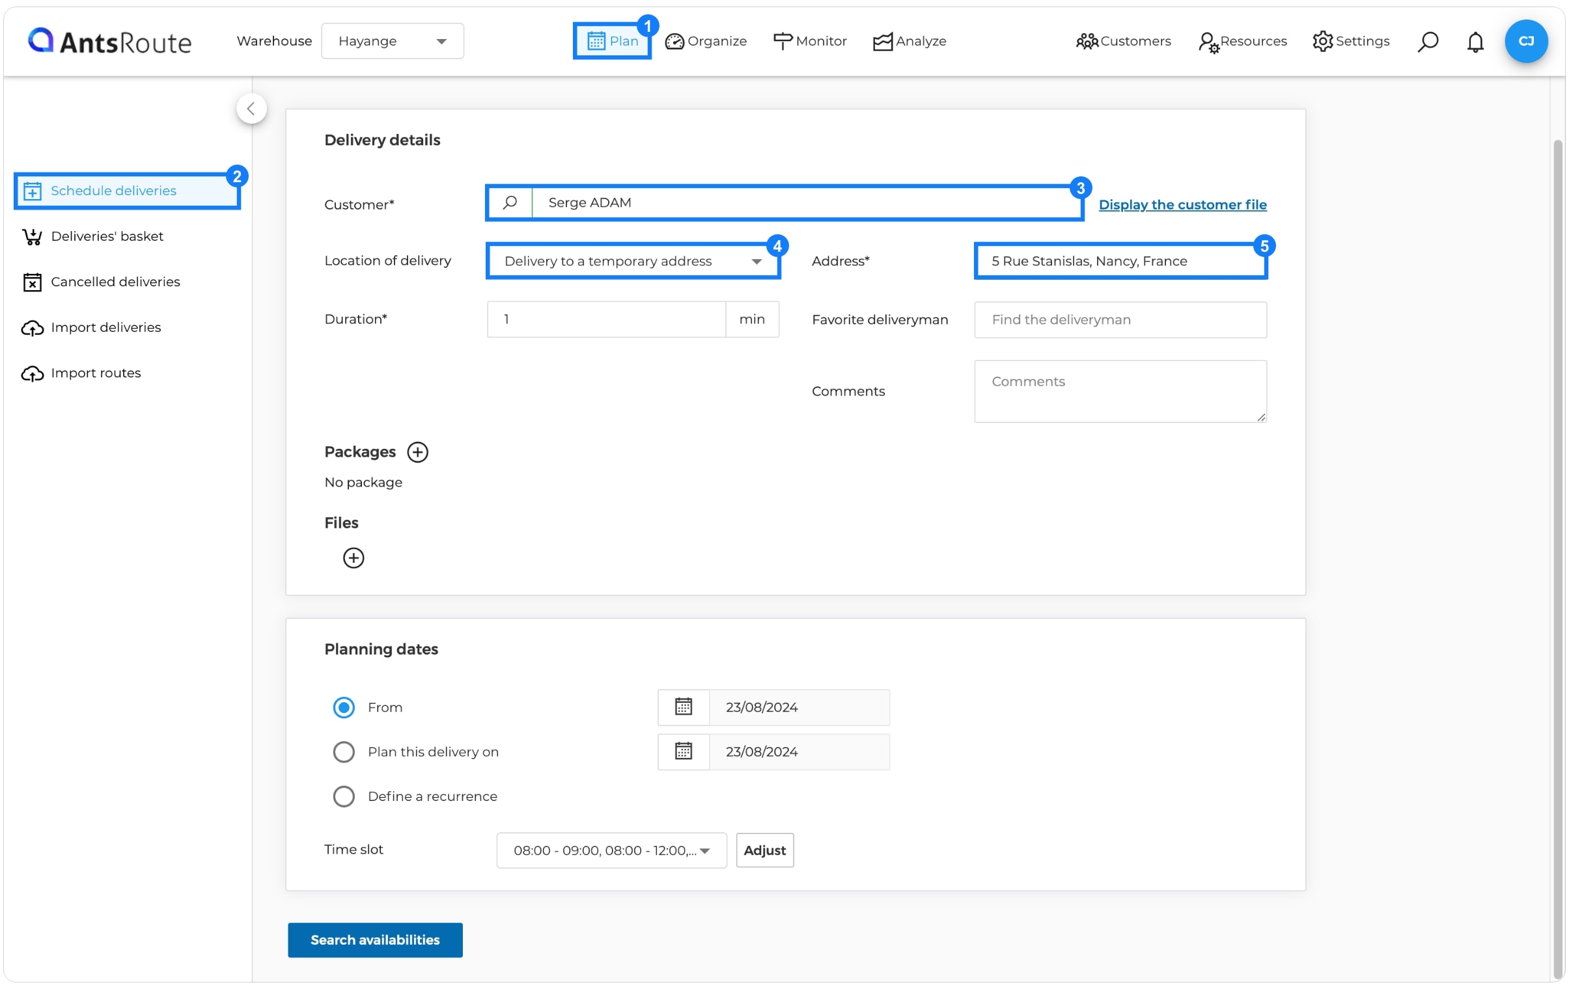
Task: Expand the Location of delivery dropdown
Action: [x=633, y=261]
